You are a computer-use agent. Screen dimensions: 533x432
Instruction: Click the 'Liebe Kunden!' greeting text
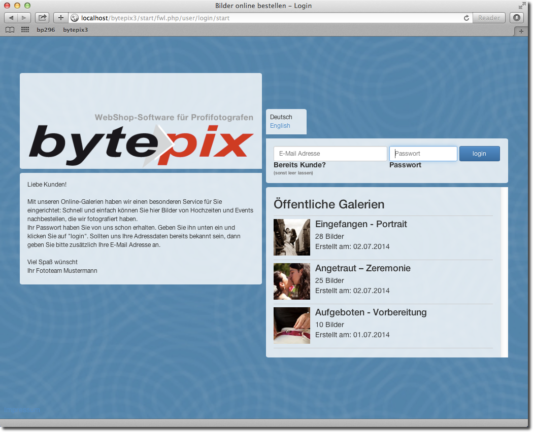pyautogui.click(x=47, y=185)
